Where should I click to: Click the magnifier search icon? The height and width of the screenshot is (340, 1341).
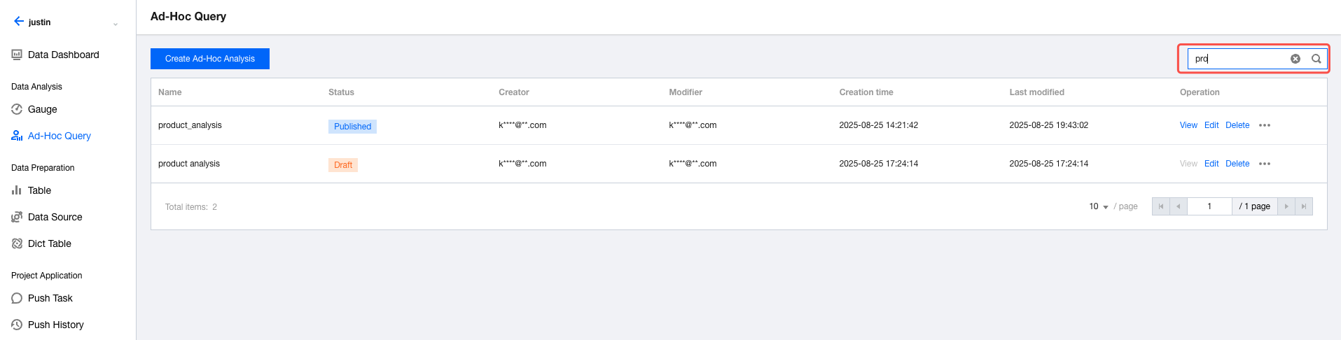point(1316,59)
